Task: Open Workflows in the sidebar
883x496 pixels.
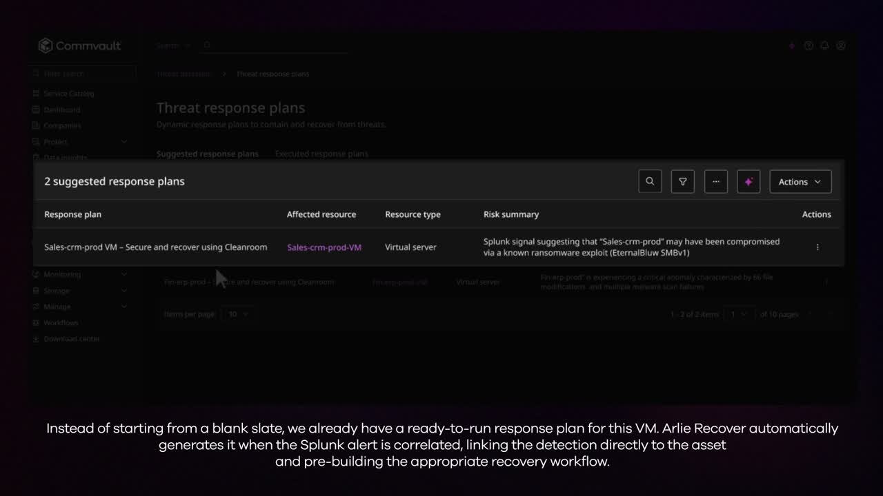Action: 61,322
